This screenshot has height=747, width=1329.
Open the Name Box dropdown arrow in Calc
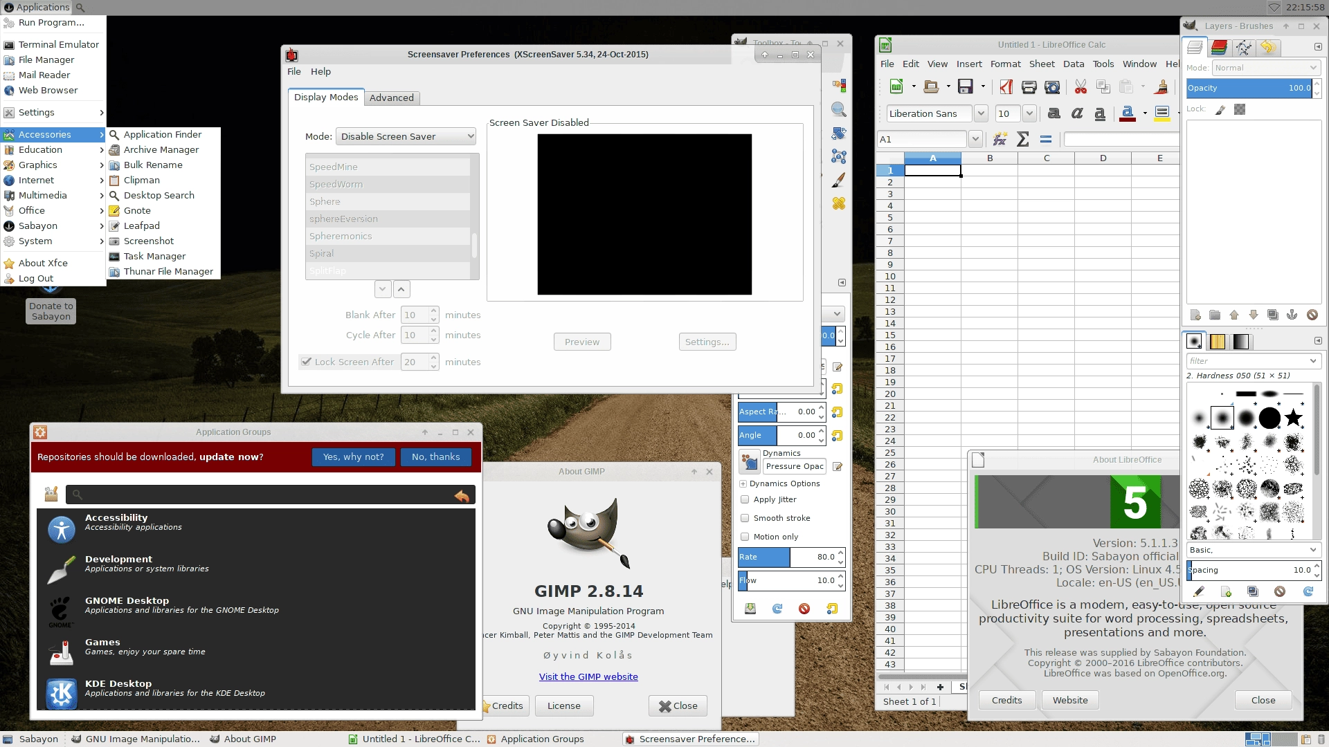pyautogui.click(x=975, y=139)
